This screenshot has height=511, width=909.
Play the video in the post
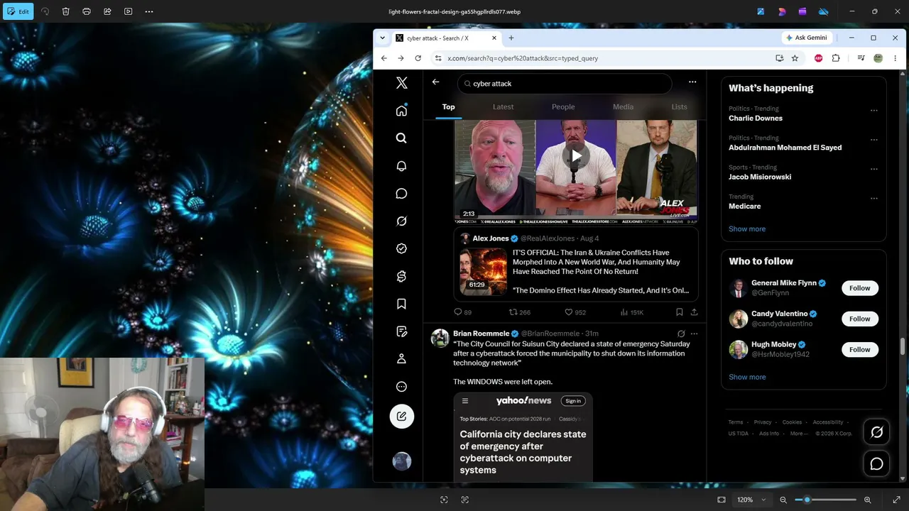point(576,156)
